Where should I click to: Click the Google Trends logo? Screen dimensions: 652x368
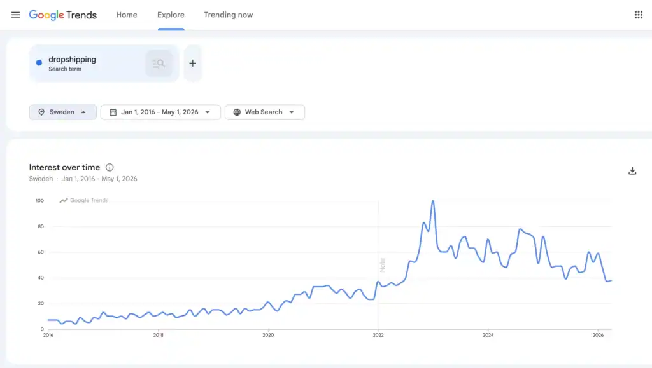[63, 15]
